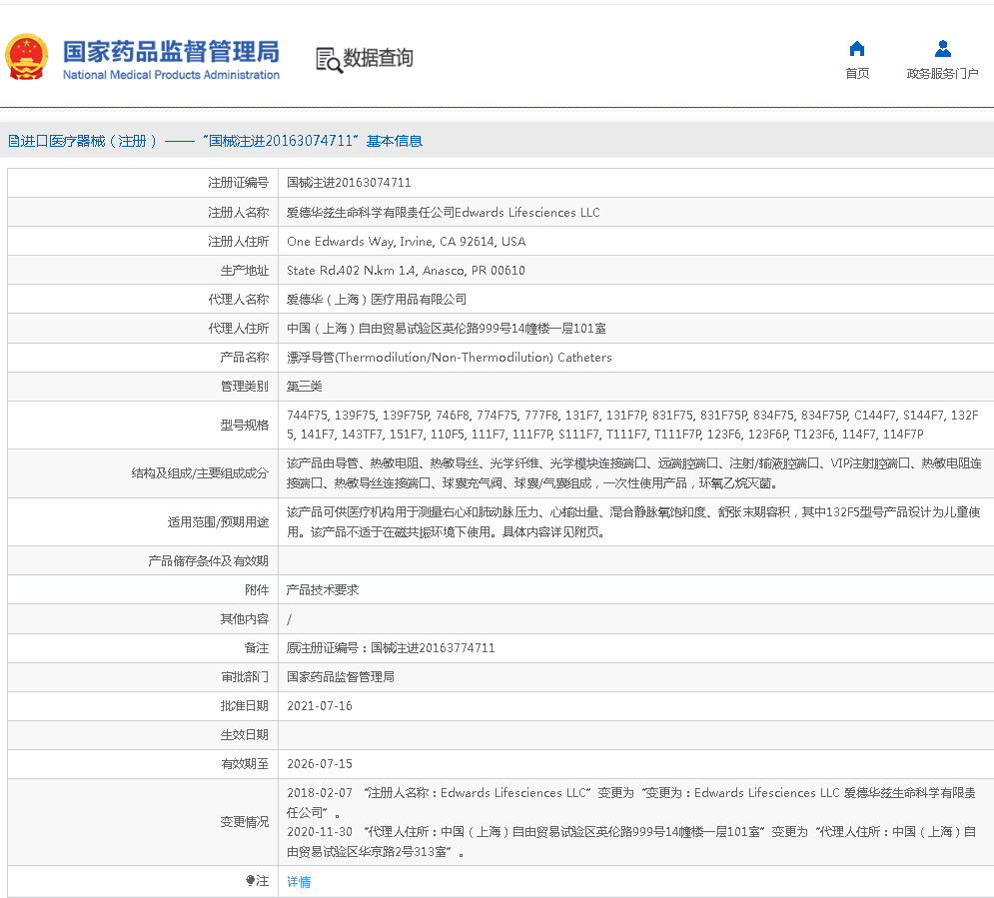The image size is (994, 898).
Task: Click the 型号规格 label
Action: coord(245,426)
